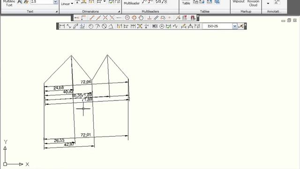300x169 pixels.
Task: Activate Snap to Apparent Intersection
Action: point(112,18)
